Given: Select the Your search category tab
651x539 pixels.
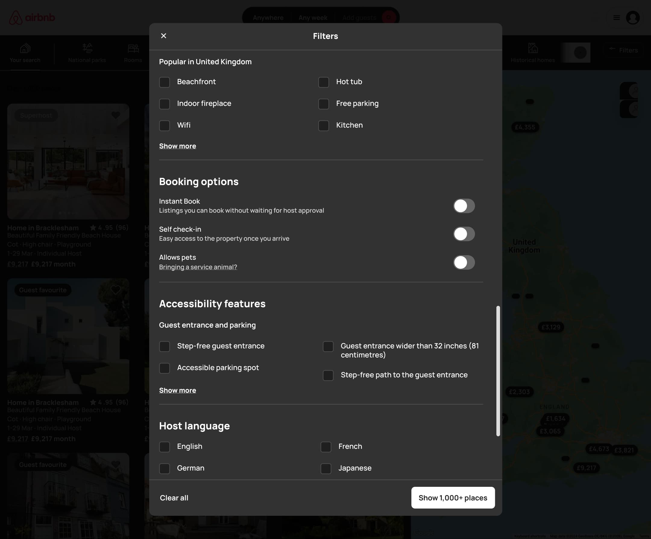Looking at the screenshot, I should [x=25, y=53].
